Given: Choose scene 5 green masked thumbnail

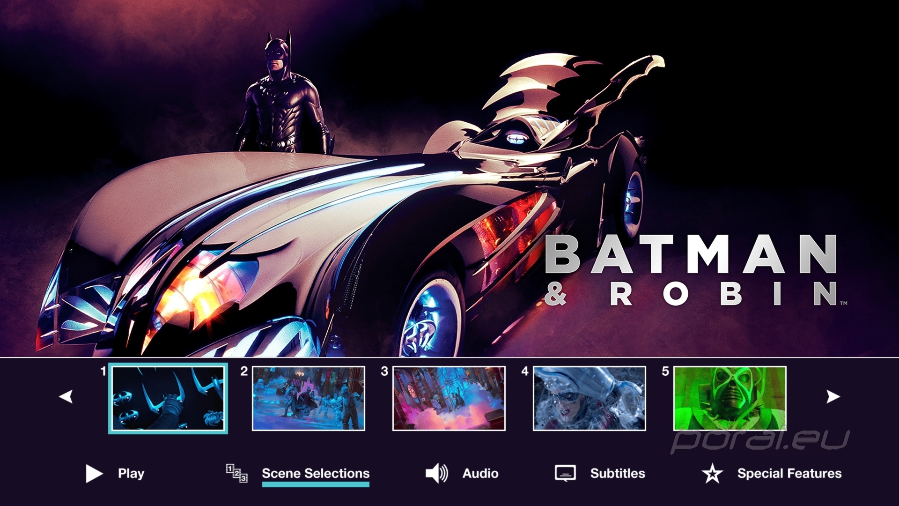Looking at the screenshot, I should coord(730,398).
